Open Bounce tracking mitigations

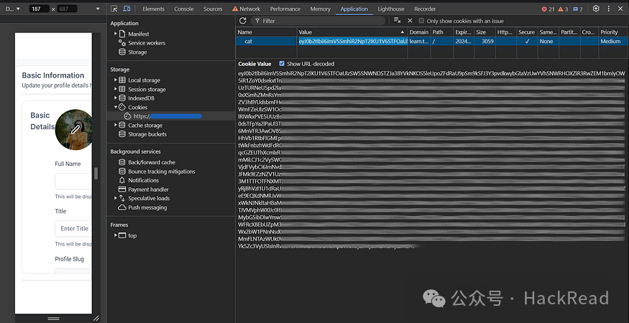[x=162, y=172]
